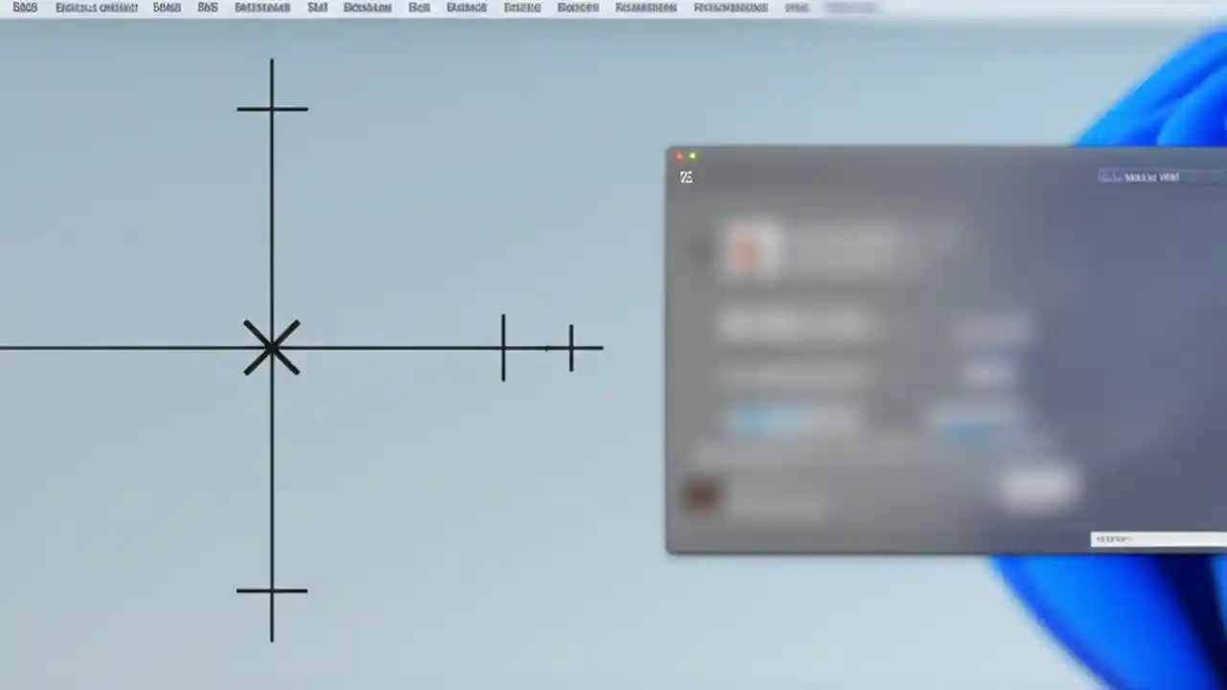Expand the second menu from the left
The width and height of the screenshot is (1227, 690).
96,8
